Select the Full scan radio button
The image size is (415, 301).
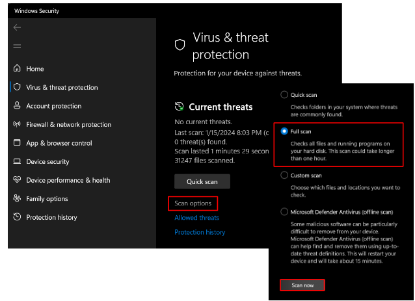pyautogui.click(x=284, y=131)
